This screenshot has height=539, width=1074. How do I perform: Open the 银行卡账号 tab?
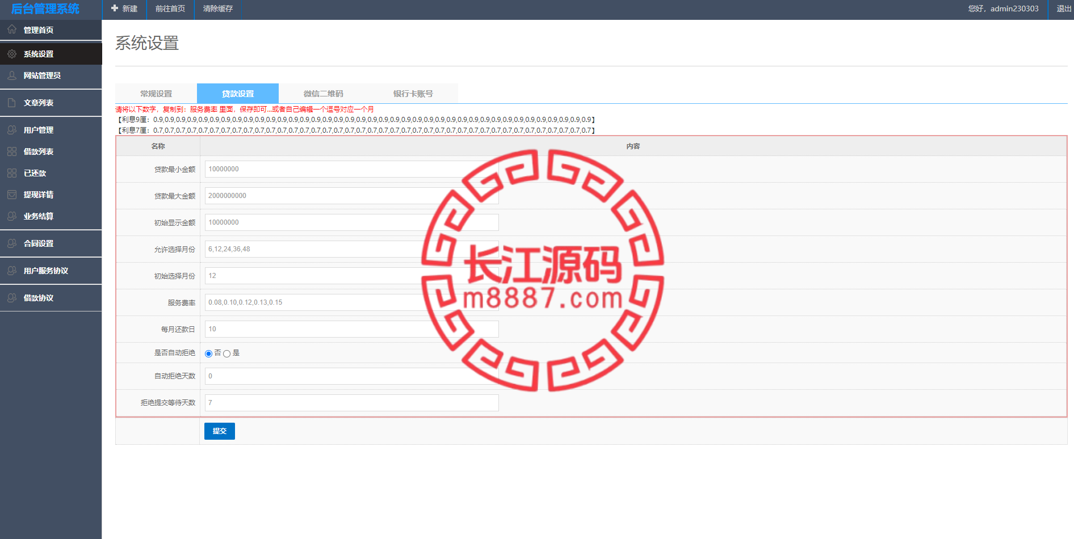pos(413,94)
